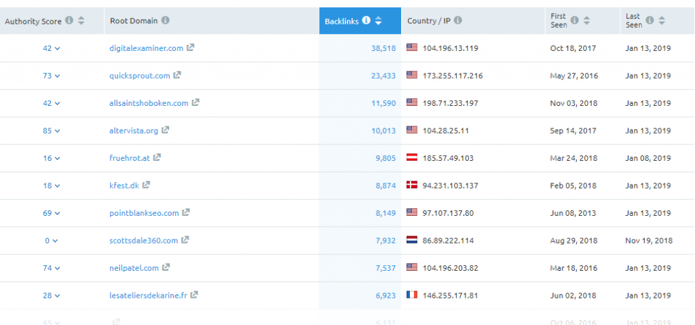The width and height of the screenshot is (695, 325).
Task: Click info icon beside Last Seen header
Action: pyautogui.click(x=650, y=20)
